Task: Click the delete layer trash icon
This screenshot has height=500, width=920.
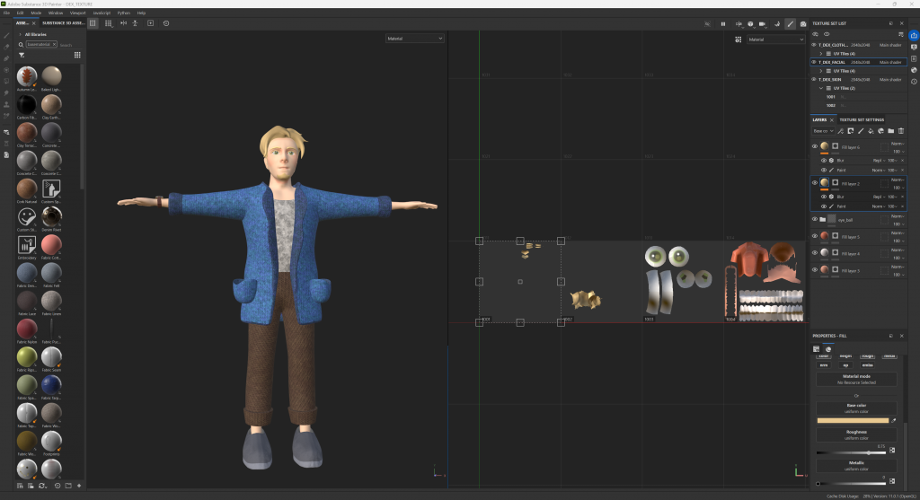Action: 900,131
